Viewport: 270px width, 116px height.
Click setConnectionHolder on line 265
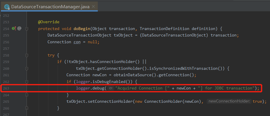pos(110,101)
